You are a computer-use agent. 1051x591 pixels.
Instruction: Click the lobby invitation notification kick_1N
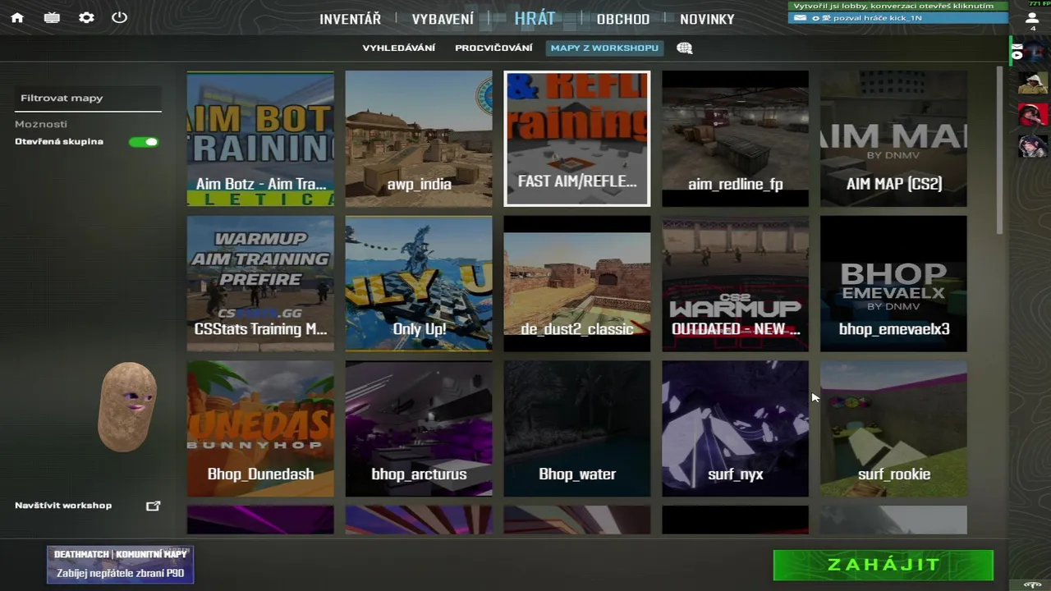[897, 17]
